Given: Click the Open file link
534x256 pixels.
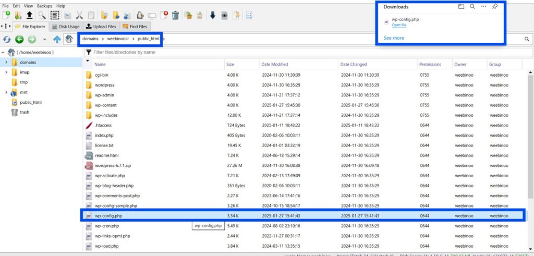Looking at the screenshot, I should click(398, 25).
